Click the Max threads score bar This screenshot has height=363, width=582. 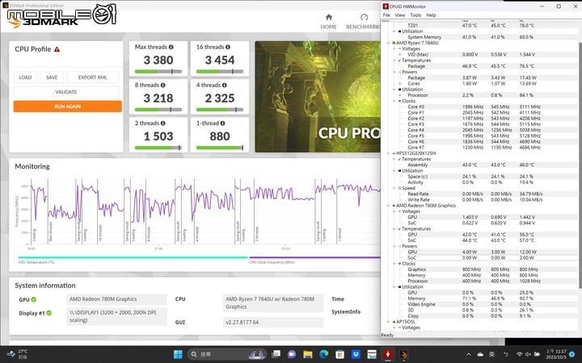(158, 72)
